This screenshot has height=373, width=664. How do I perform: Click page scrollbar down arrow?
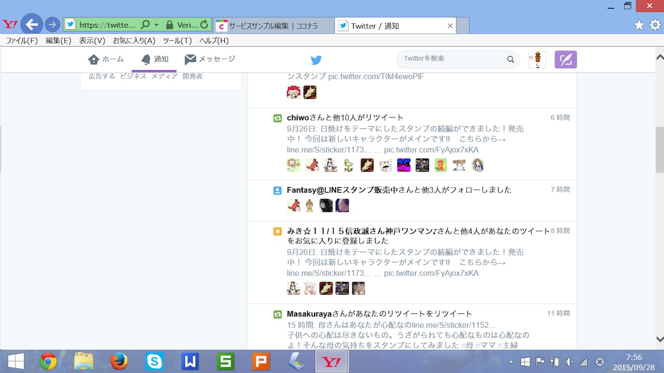point(660,339)
